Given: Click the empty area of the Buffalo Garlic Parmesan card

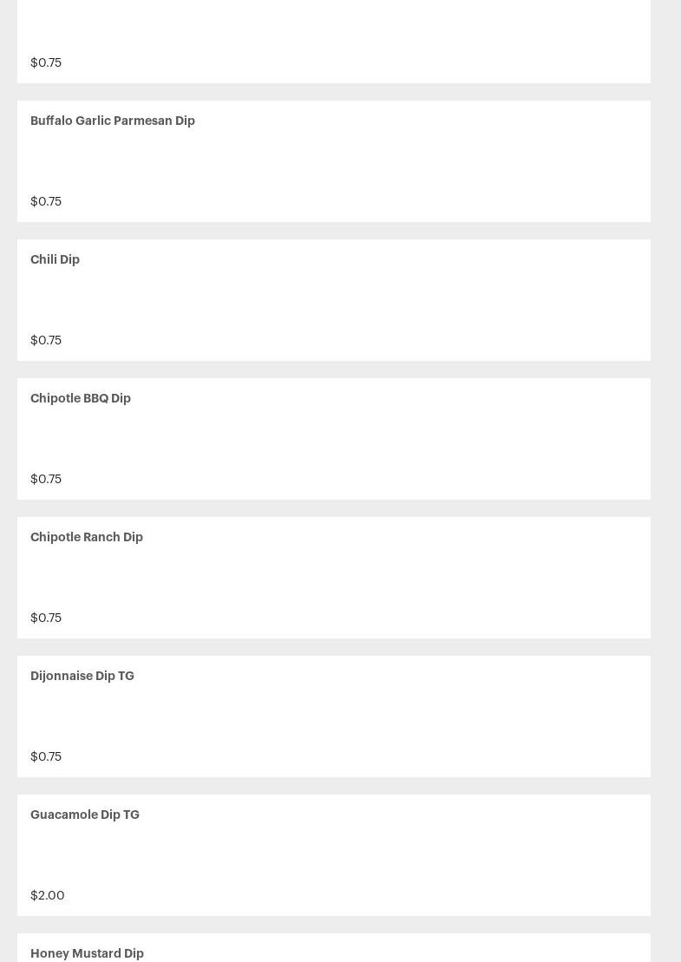Looking at the screenshot, I should [x=334, y=161].
